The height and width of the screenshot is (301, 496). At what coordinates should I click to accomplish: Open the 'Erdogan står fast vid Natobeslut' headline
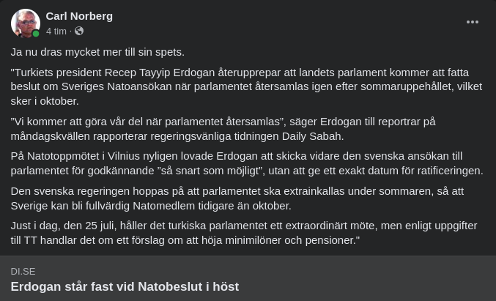click(x=125, y=286)
